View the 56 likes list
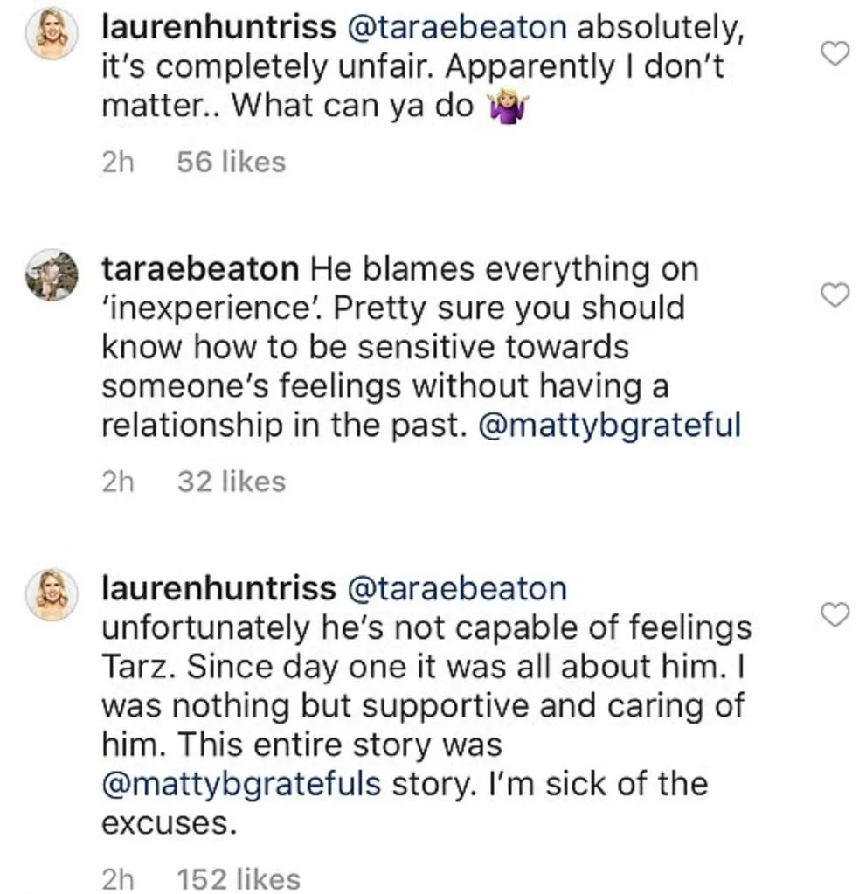This screenshot has height=894, width=859. click(232, 162)
